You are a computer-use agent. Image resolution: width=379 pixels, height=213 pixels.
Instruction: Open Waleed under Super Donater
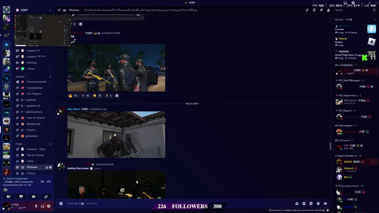[x=355, y=169]
